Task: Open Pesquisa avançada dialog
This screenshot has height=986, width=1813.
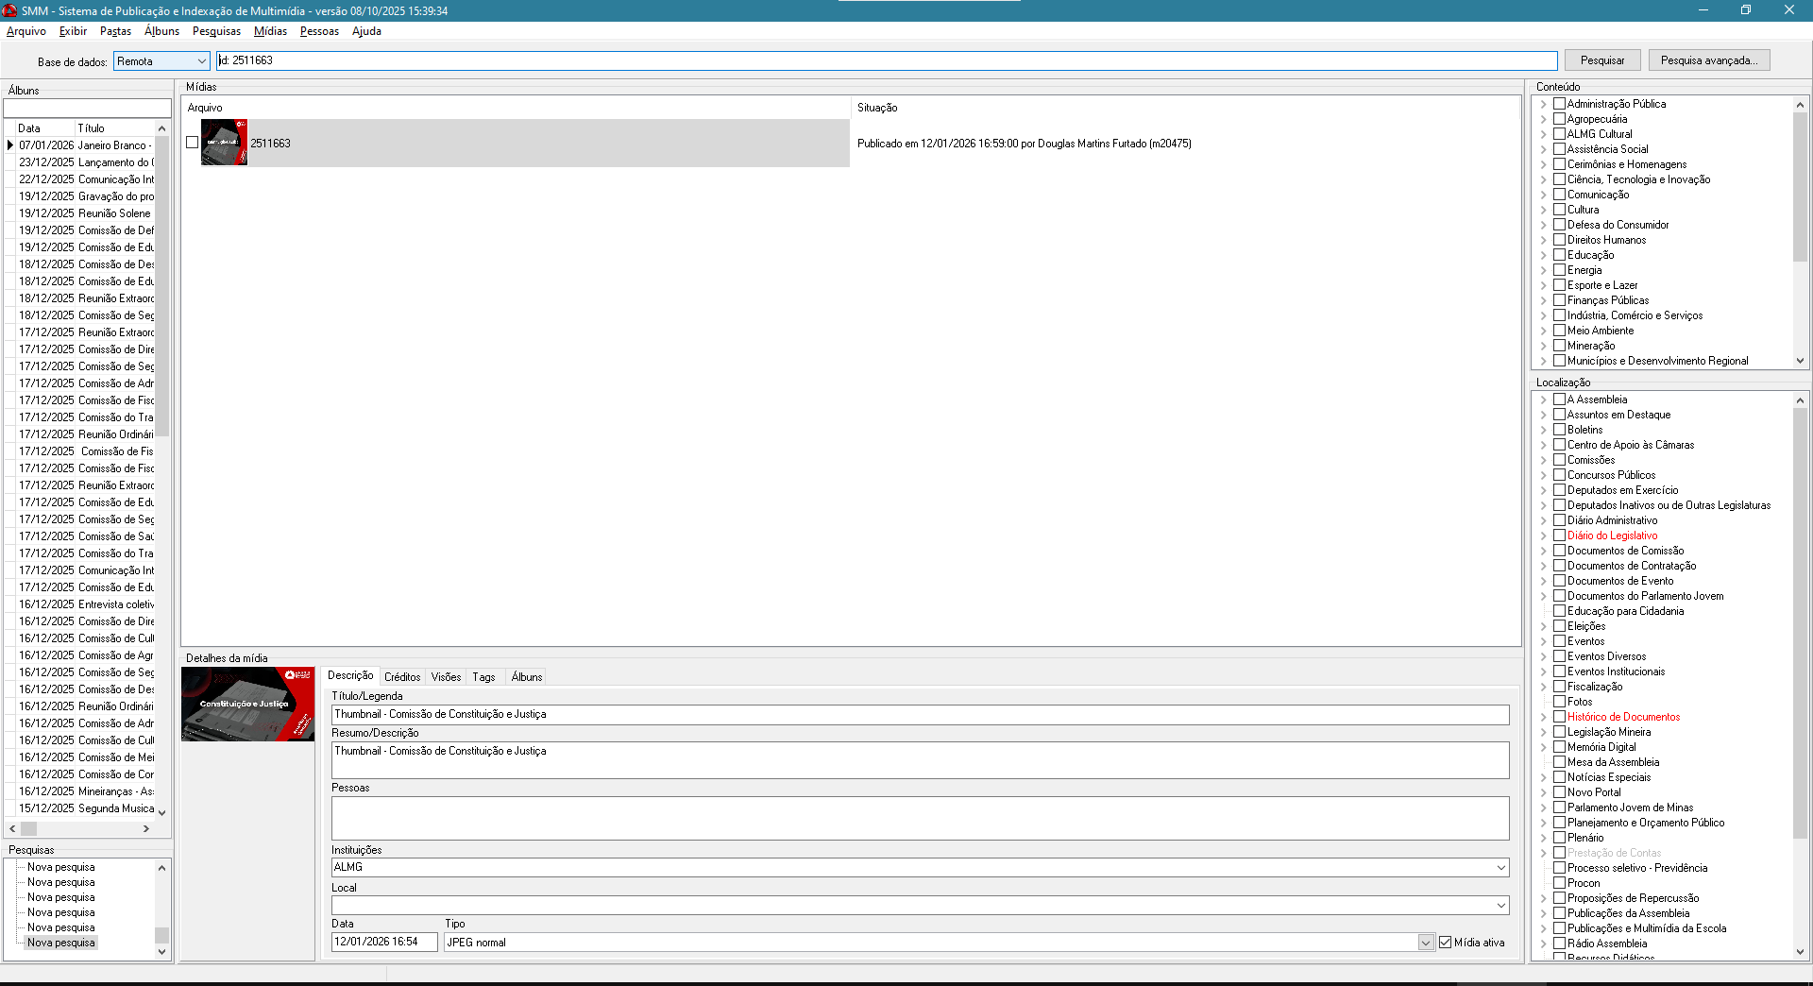Action: pos(1708,60)
